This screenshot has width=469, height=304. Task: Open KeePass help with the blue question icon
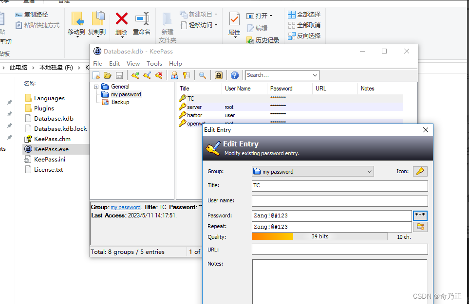pyautogui.click(x=235, y=75)
